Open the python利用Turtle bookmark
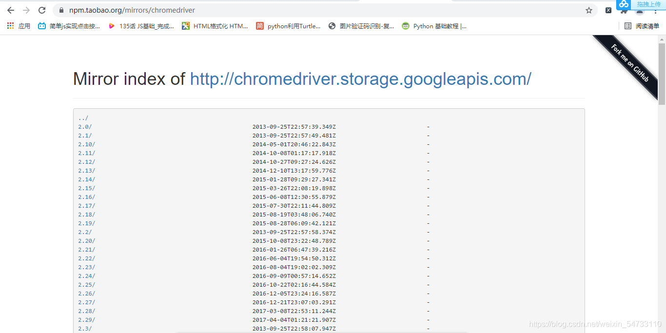 pos(288,26)
